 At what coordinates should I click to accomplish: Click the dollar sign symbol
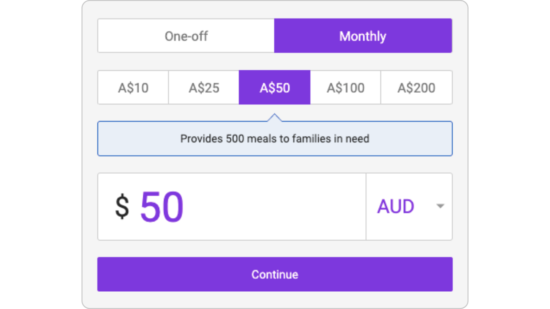click(x=122, y=206)
